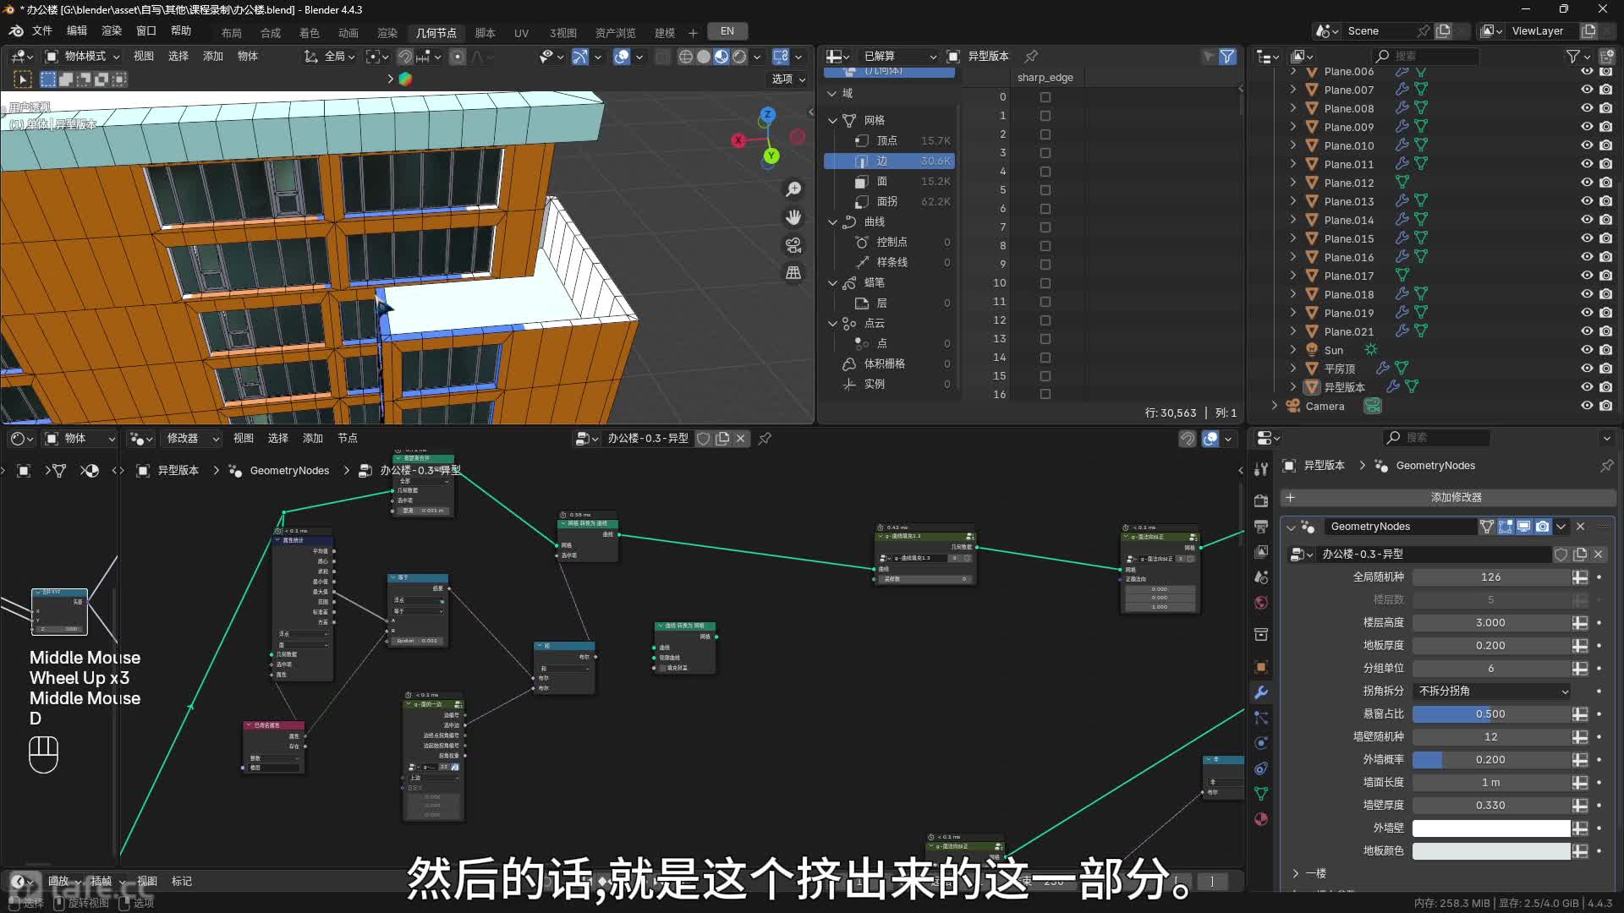Open the 节点 menu in node editor
The width and height of the screenshot is (1624, 913).
[348, 438]
